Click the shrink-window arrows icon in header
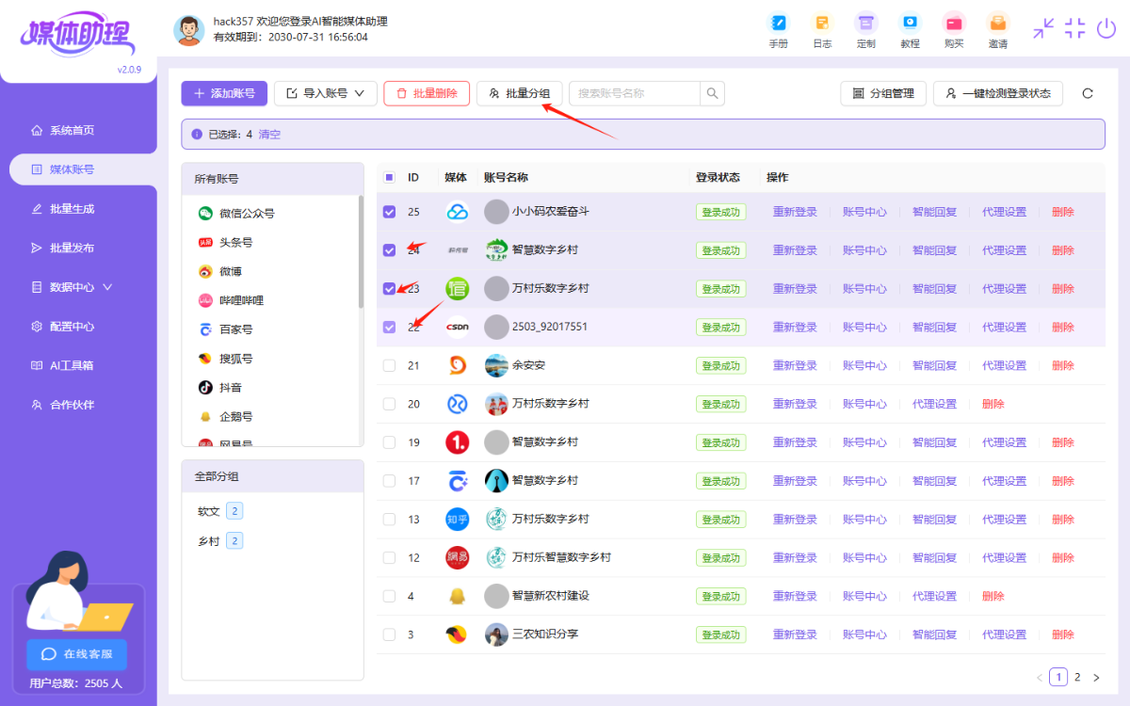The image size is (1130, 706). coord(1043,28)
